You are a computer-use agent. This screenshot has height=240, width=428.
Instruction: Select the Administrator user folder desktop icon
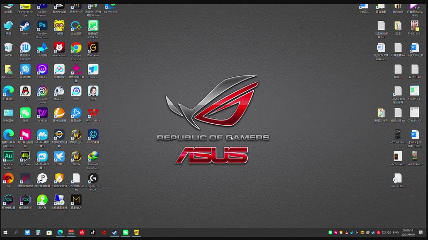8,71
